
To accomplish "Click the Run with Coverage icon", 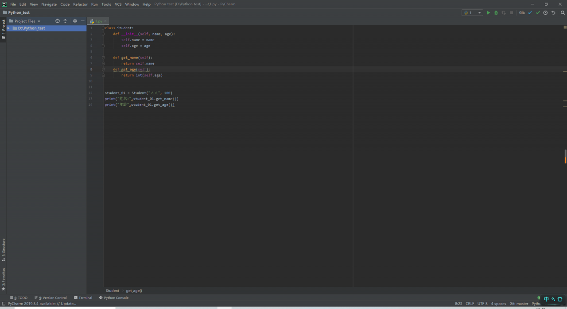I will pos(504,13).
